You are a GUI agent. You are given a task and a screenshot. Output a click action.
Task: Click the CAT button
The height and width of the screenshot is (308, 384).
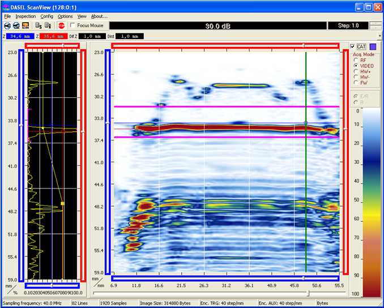point(361,46)
